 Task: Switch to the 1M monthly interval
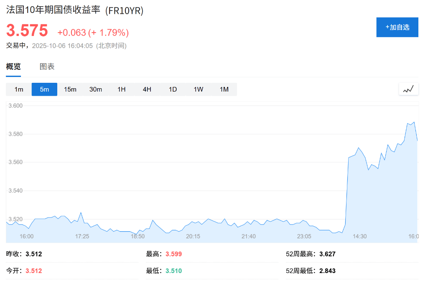224,89
